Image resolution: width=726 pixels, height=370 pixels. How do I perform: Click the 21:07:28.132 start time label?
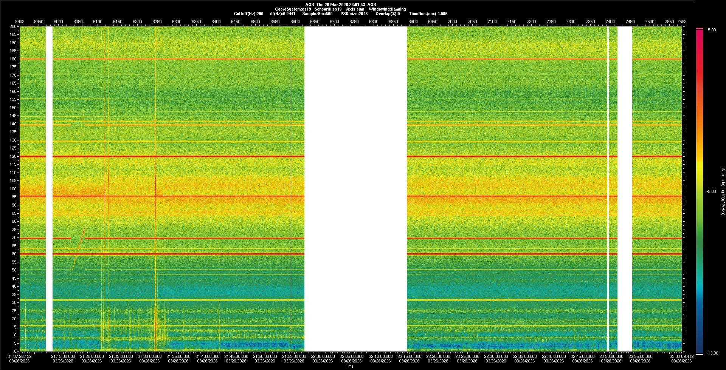pos(20,356)
